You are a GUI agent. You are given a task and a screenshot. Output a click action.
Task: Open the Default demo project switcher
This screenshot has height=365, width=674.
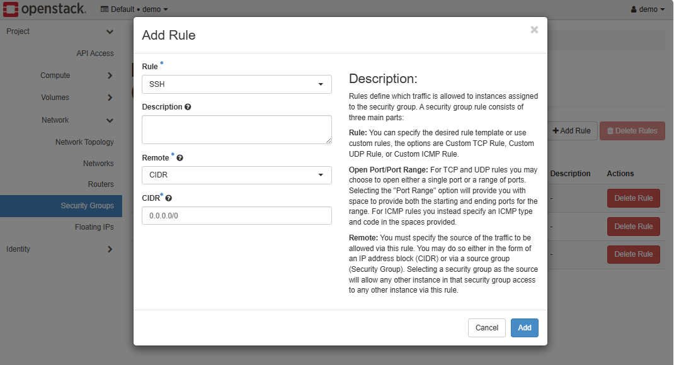(134, 9)
